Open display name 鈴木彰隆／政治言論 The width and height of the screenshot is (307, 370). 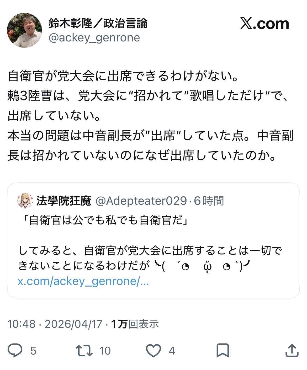pyautogui.click(x=98, y=24)
